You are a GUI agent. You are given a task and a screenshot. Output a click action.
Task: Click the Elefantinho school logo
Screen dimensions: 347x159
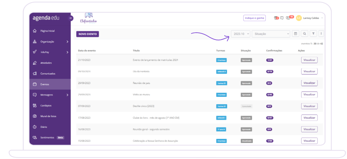[89, 18]
